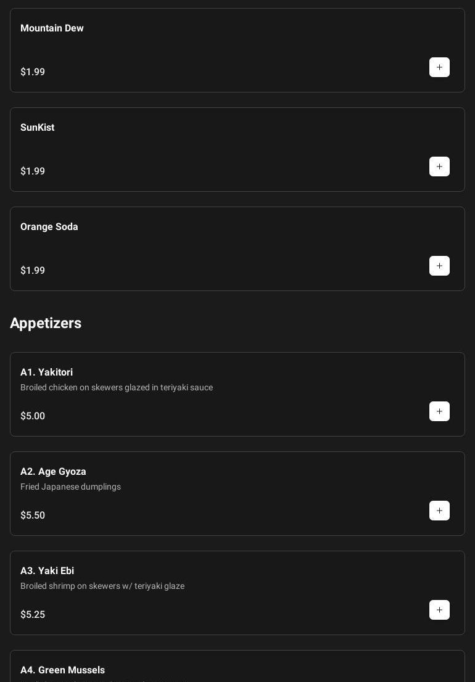The width and height of the screenshot is (475, 682).
Task: Add A3. Yaki Ebi with plus icon
Action: (x=439, y=610)
